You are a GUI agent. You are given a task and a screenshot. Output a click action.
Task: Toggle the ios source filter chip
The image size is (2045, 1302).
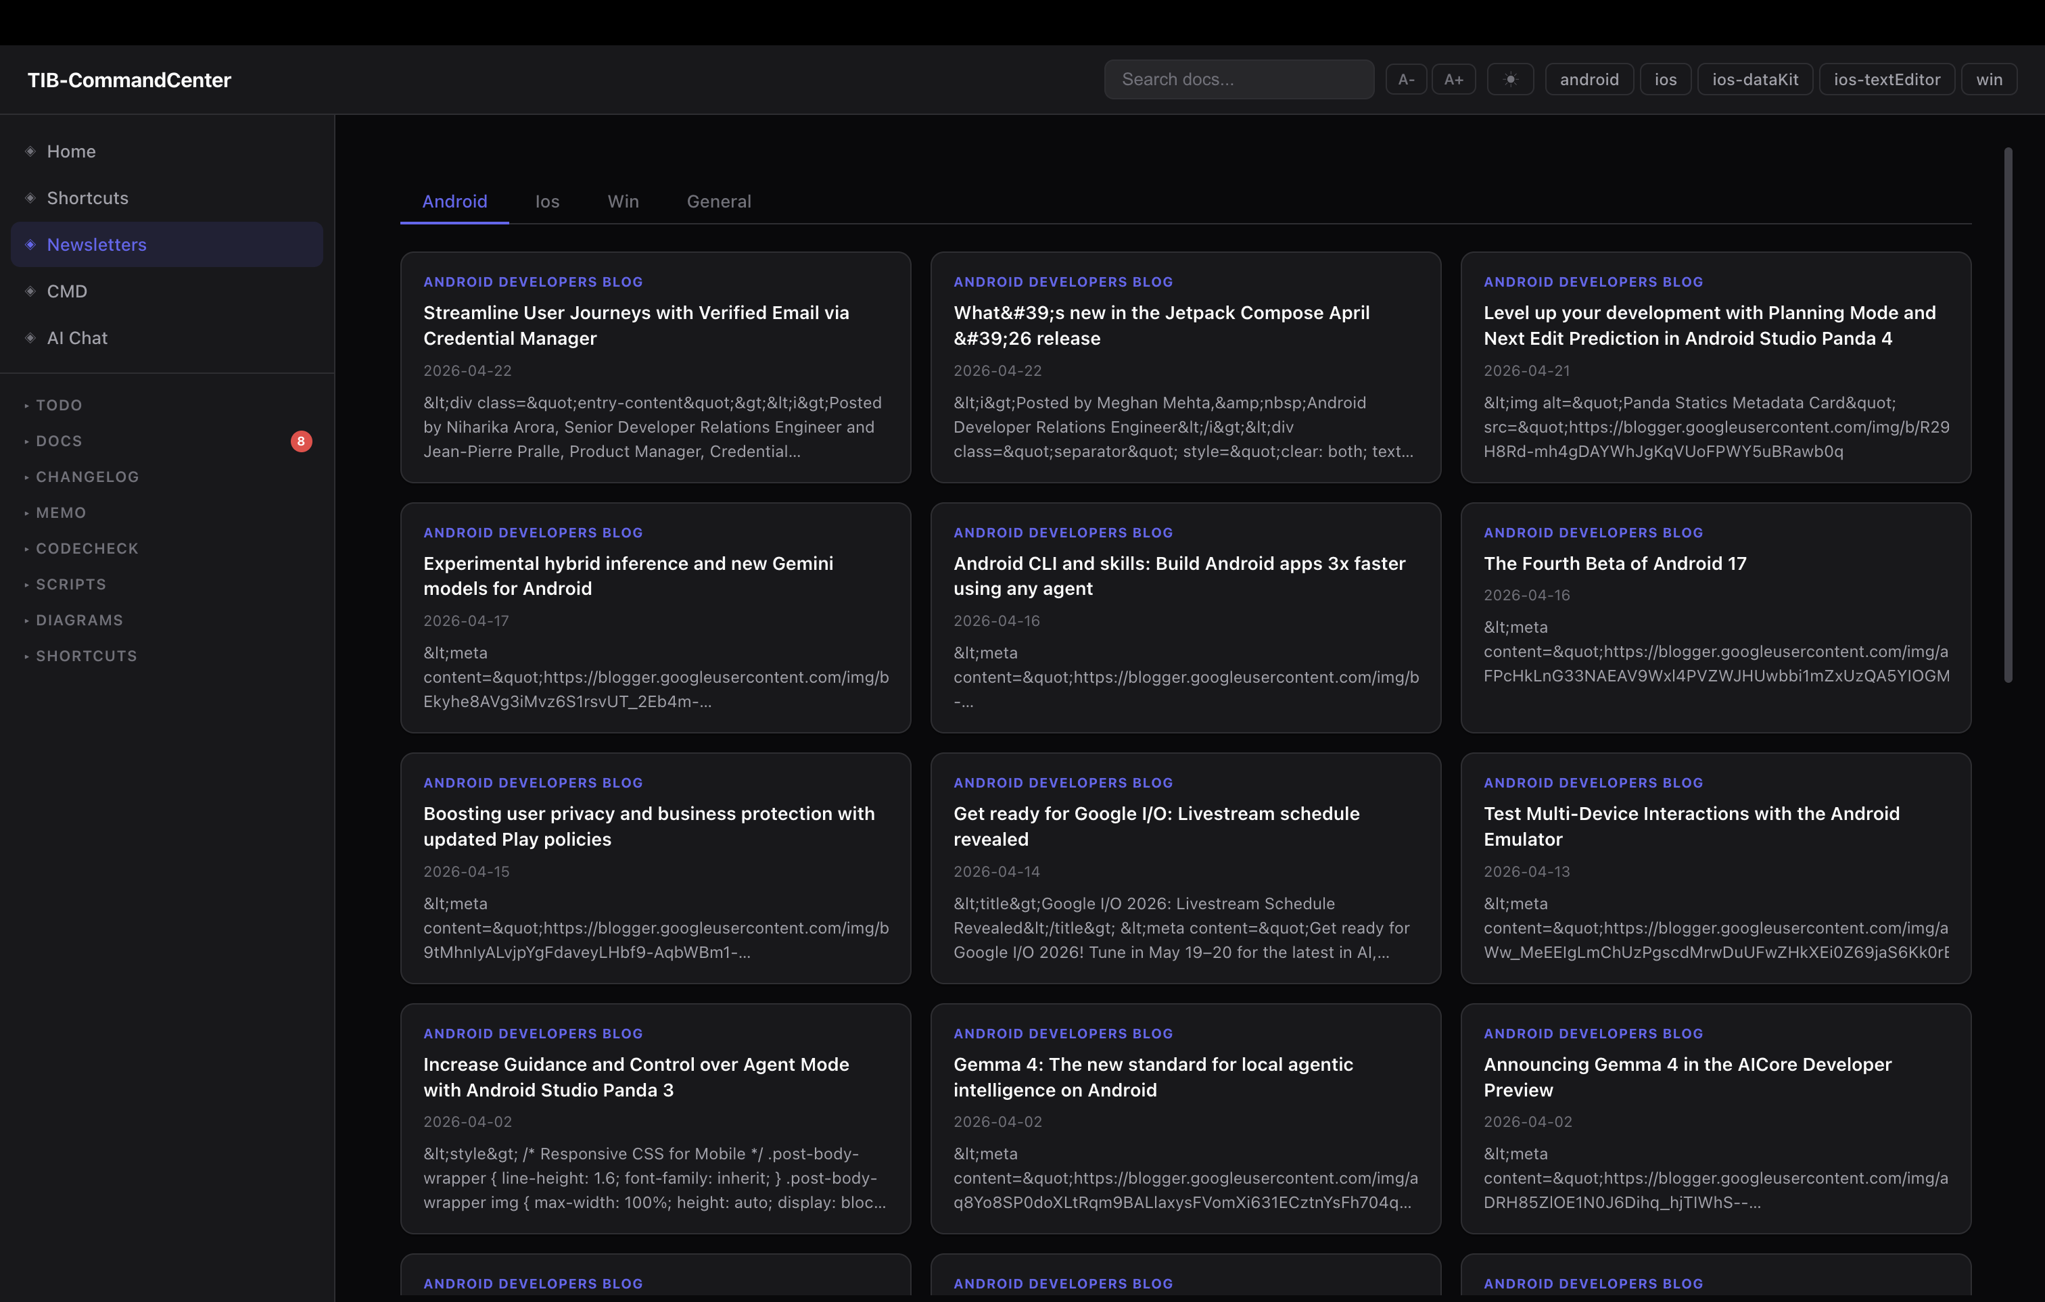(x=1664, y=79)
